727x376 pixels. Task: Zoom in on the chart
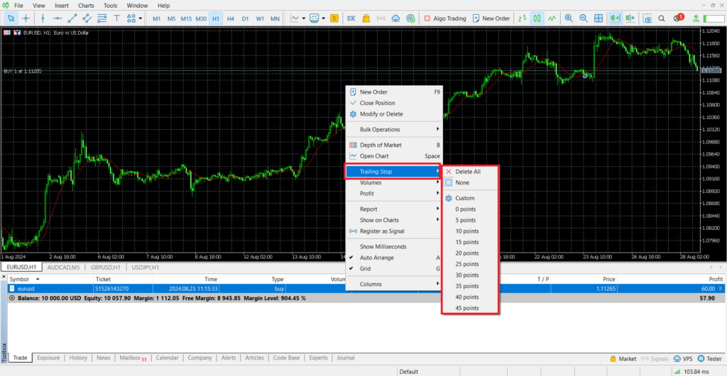coord(569,18)
